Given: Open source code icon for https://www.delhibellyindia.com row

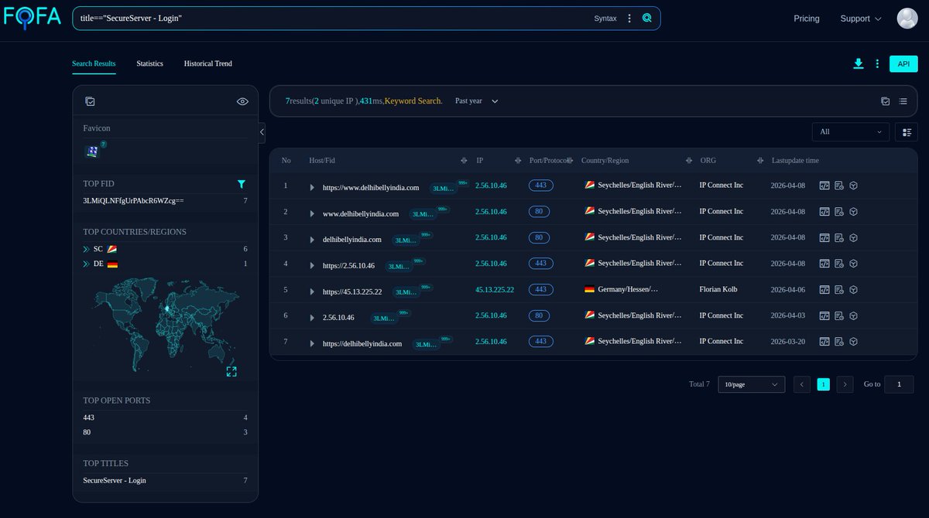Looking at the screenshot, I should [x=824, y=186].
